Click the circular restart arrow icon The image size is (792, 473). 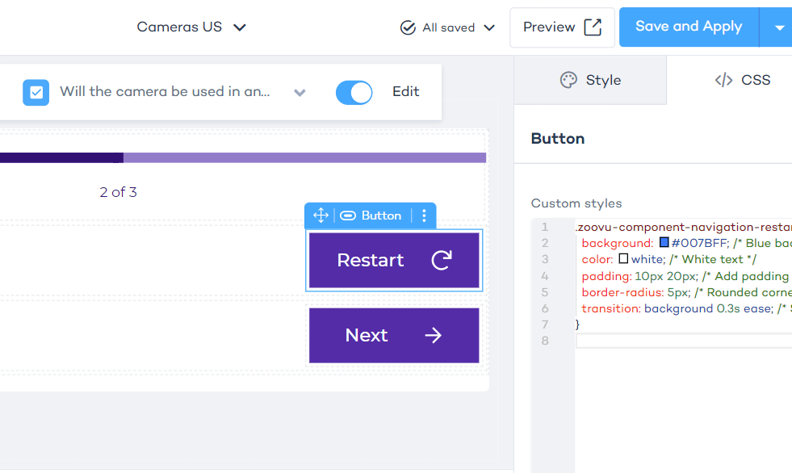pos(442,260)
